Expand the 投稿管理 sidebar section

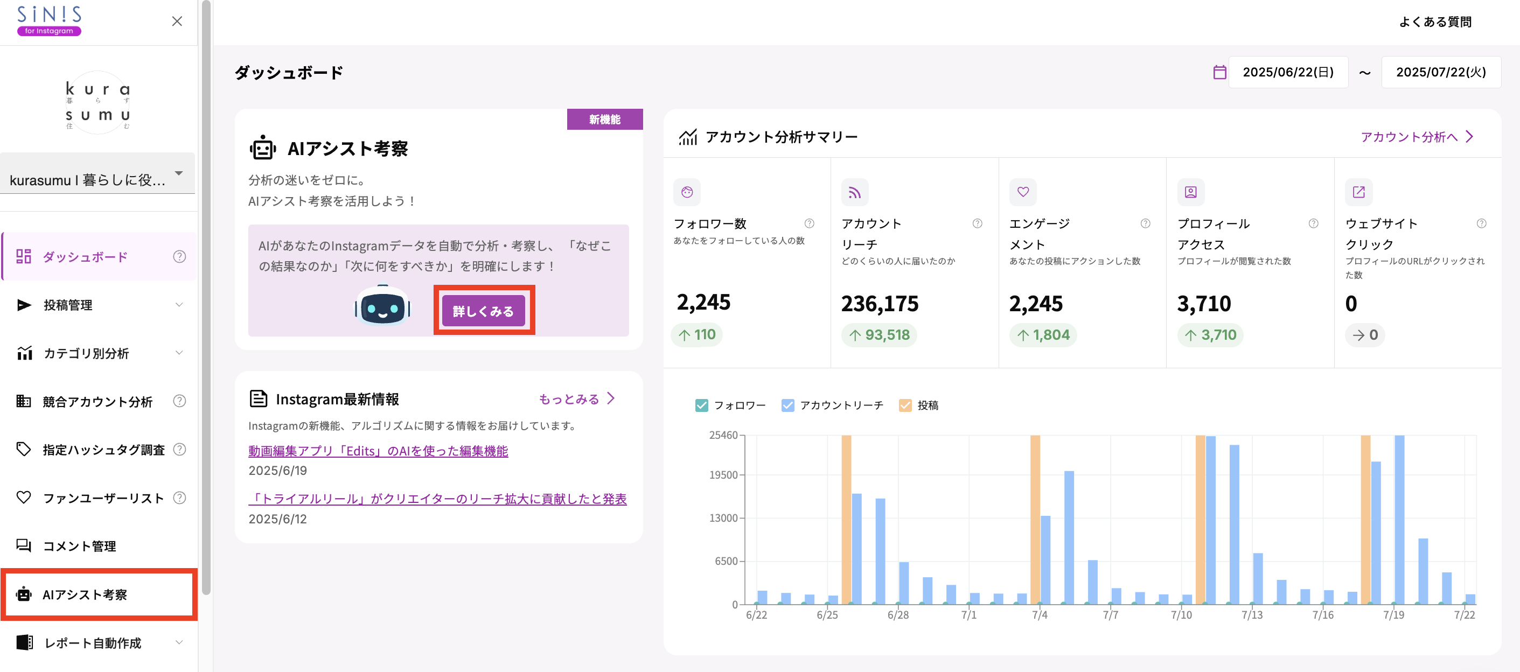coord(180,305)
